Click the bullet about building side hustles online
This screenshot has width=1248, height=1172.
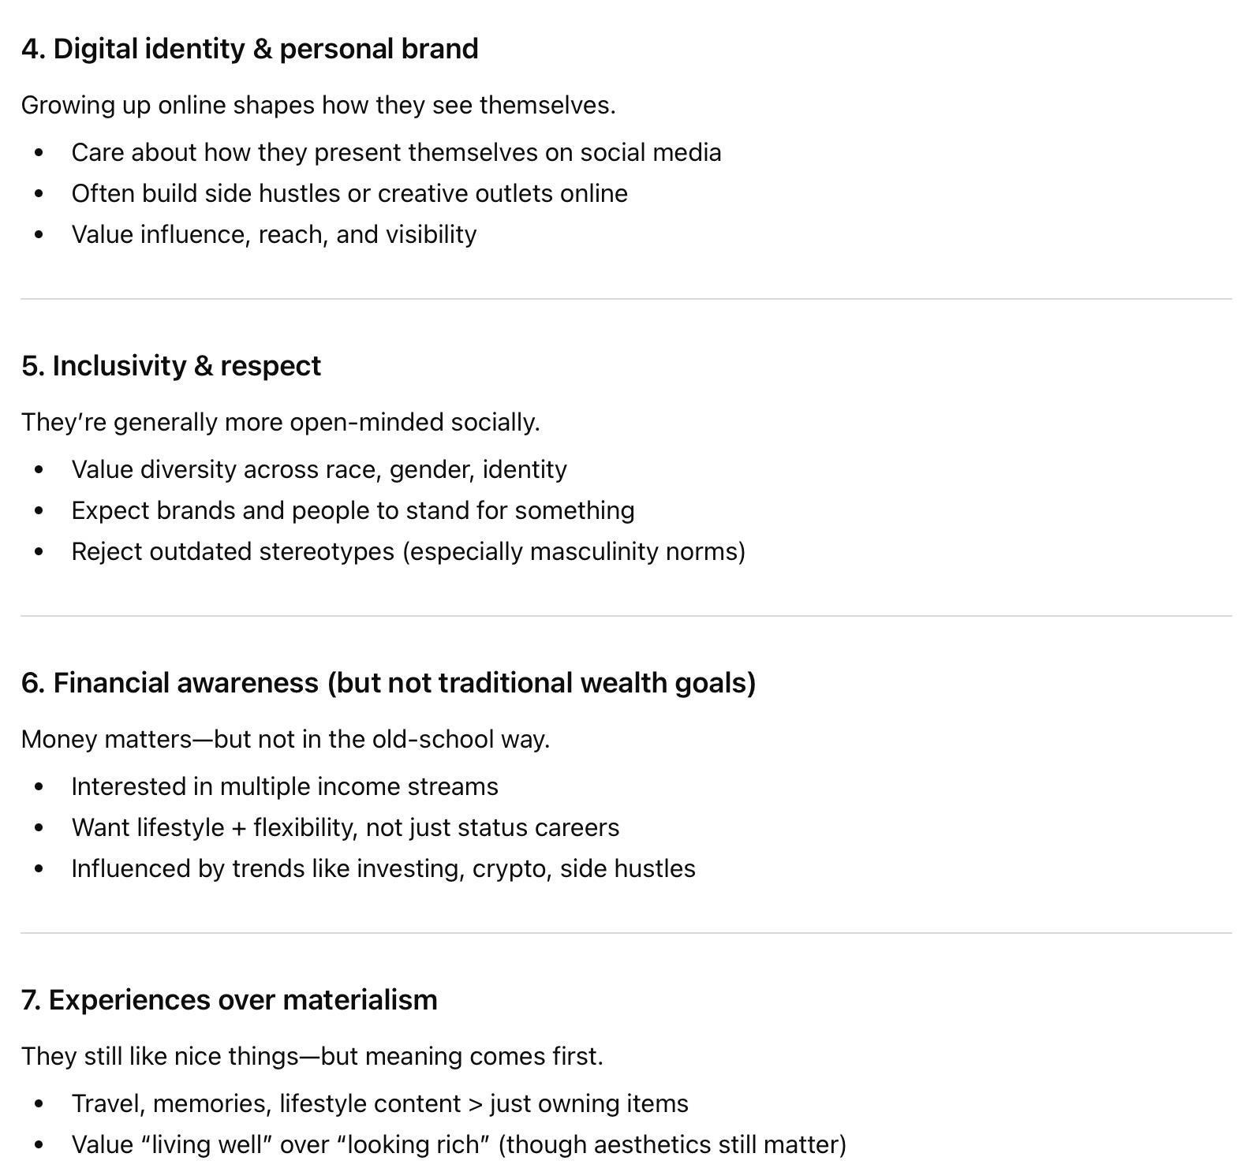tap(349, 193)
